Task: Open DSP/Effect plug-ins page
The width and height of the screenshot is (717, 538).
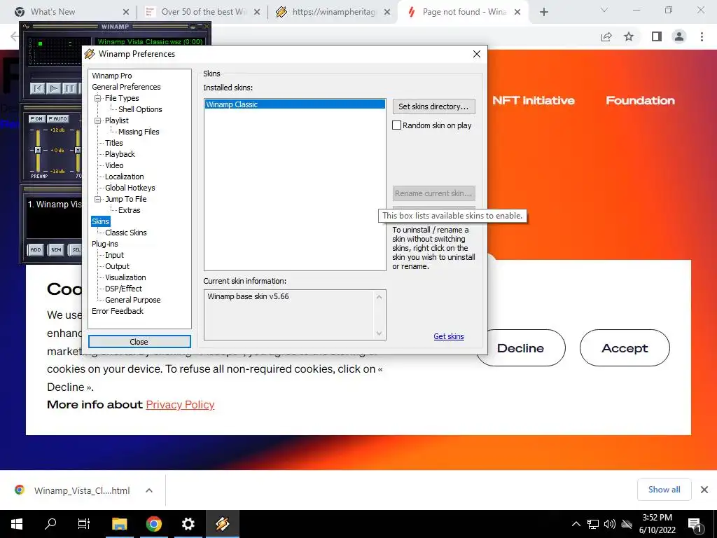Action: pyautogui.click(x=123, y=289)
